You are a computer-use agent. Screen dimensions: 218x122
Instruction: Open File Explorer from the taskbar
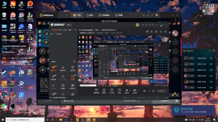tap(60, 120)
